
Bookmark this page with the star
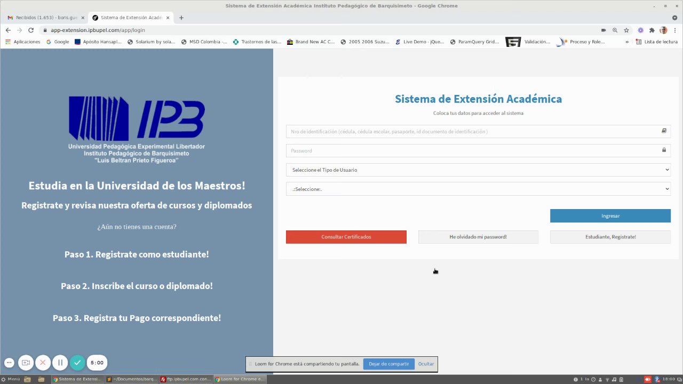tap(626, 30)
